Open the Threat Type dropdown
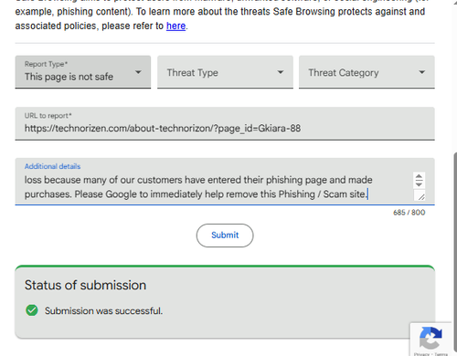Viewport: 457px width, 356px height. click(x=225, y=72)
